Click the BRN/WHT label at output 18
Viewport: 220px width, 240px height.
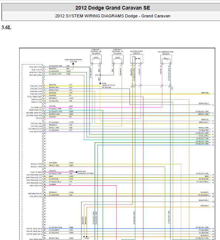point(205,192)
